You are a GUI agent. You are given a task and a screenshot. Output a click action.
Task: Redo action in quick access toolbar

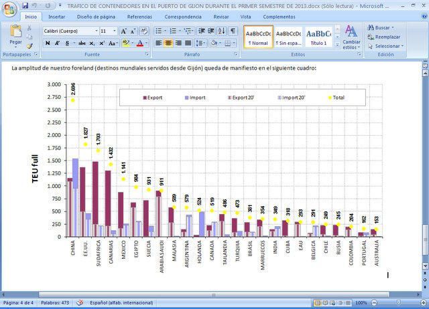(48, 5)
